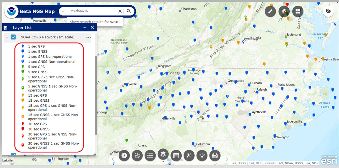Screen dimensions: 339x168
Task: Click the Info widget button
Action: click(x=124, y=155)
